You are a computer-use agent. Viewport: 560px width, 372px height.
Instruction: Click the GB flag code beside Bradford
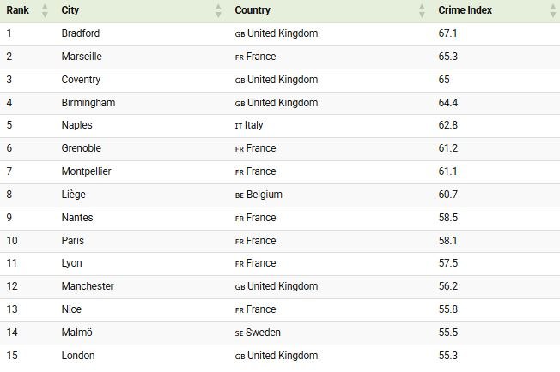tap(240, 34)
